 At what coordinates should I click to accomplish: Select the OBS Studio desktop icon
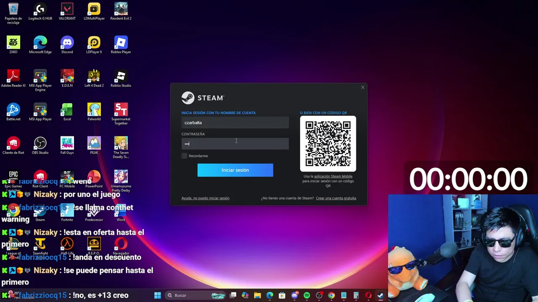pyautogui.click(x=40, y=146)
